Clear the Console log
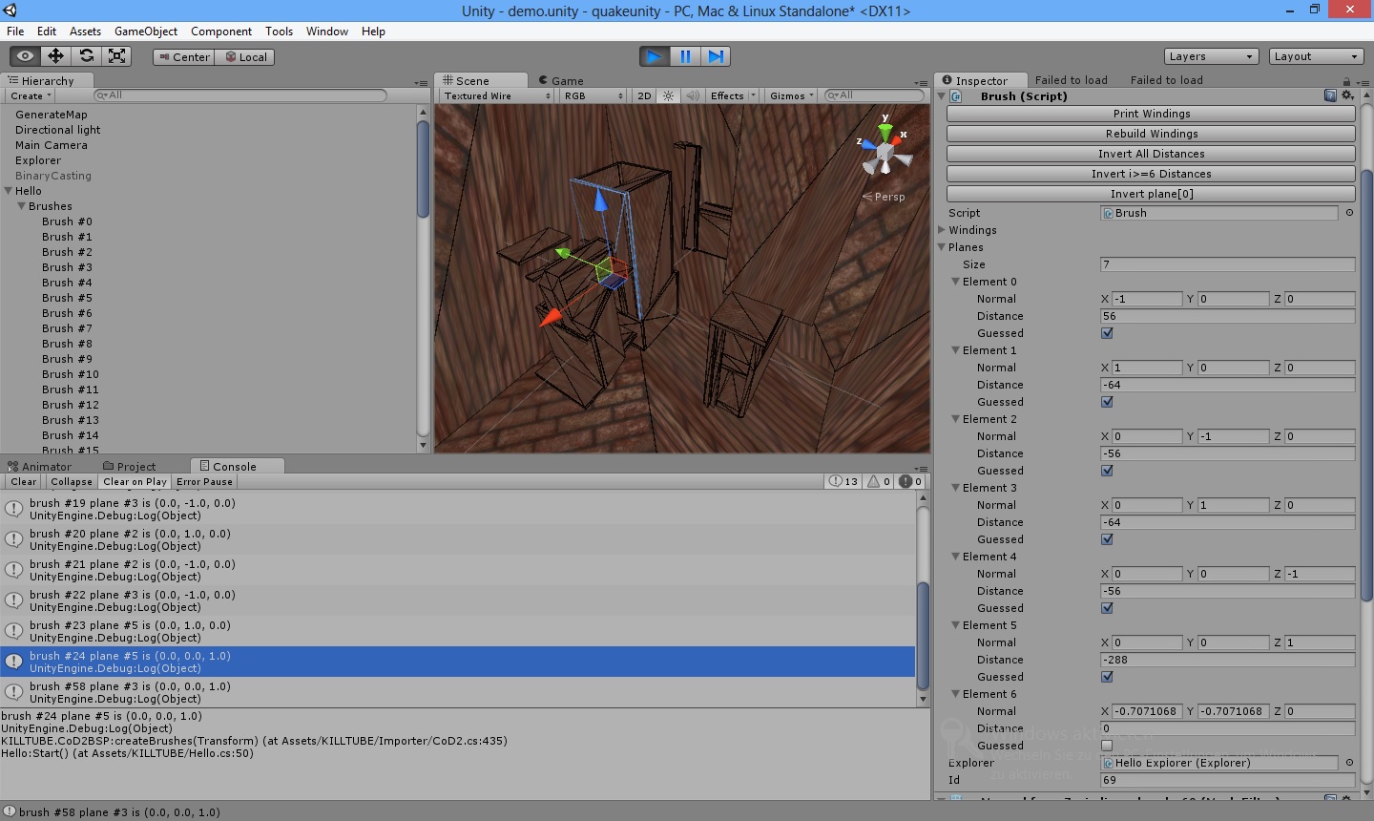 [x=24, y=481]
